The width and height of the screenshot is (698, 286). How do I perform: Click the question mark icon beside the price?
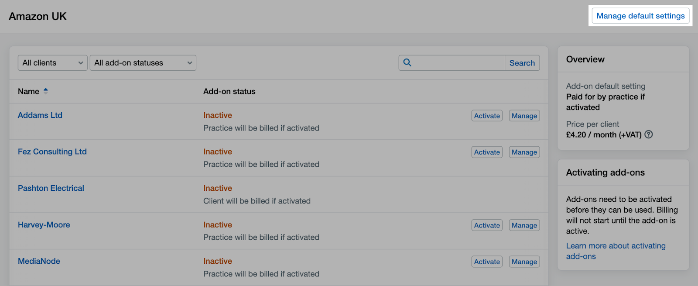(x=648, y=134)
